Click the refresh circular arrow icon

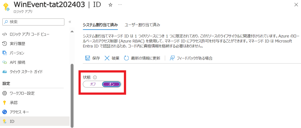[x=126, y=58]
